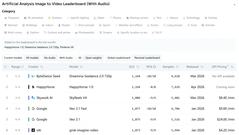Sort table by API Pricing column
Screen dimensions: 239x135
coord(232,67)
